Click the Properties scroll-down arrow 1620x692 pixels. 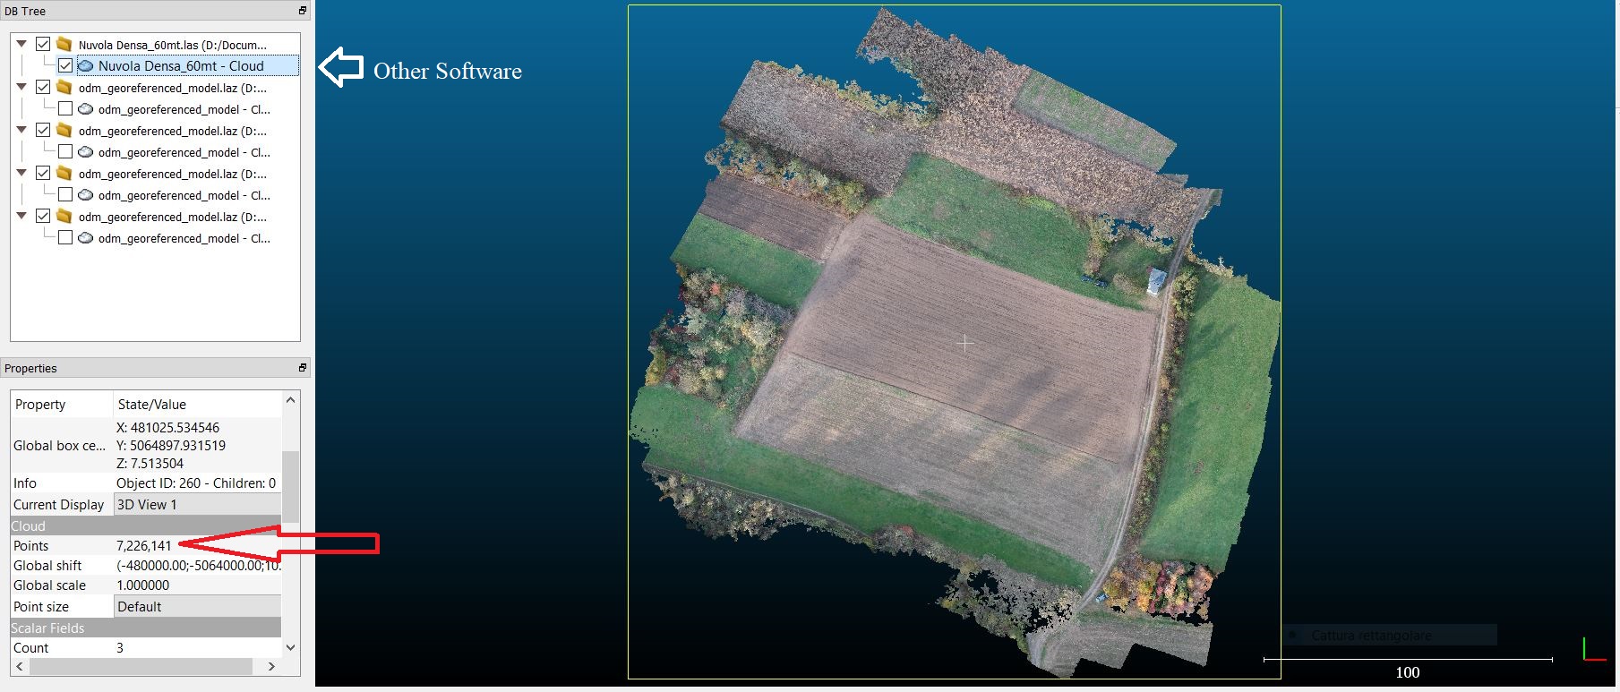(x=290, y=647)
